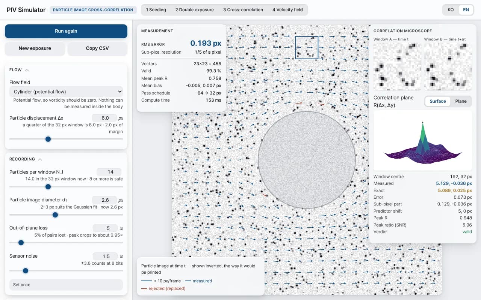Screen dimensions: 481x300
Task: Click the Out-of-plane loss percent field
Action: coord(105,228)
